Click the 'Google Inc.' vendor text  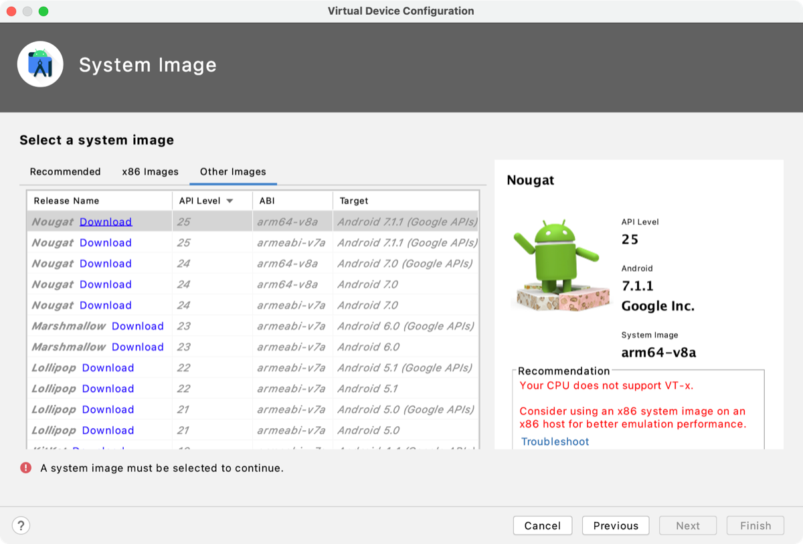coord(658,306)
